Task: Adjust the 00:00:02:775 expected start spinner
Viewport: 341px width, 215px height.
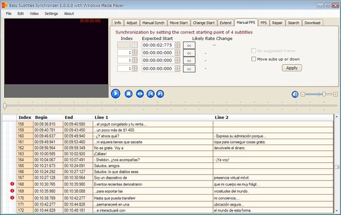Action: click(178, 45)
